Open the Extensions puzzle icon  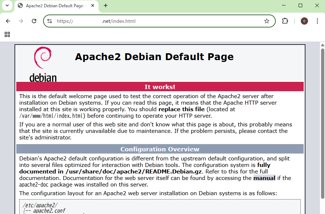(x=285, y=21)
